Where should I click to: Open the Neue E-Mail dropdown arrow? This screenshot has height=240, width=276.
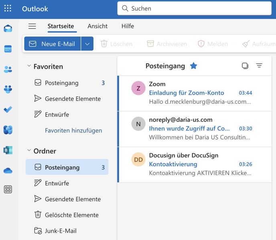[87, 44]
